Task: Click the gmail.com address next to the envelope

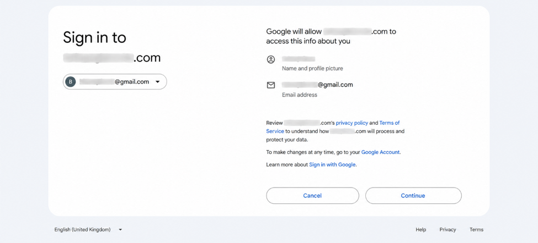Action: (x=317, y=85)
